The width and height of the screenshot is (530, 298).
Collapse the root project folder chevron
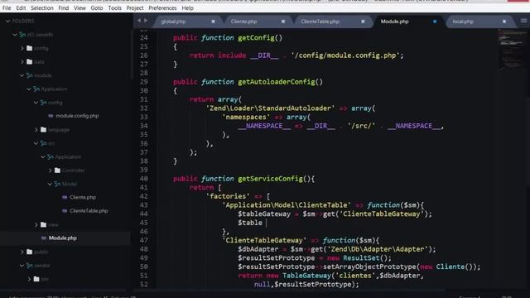(15, 35)
